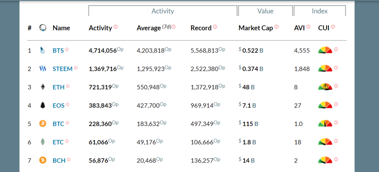Click the CUI gauge in the BTC row
The image size is (379, 172).
pos(325,123)
